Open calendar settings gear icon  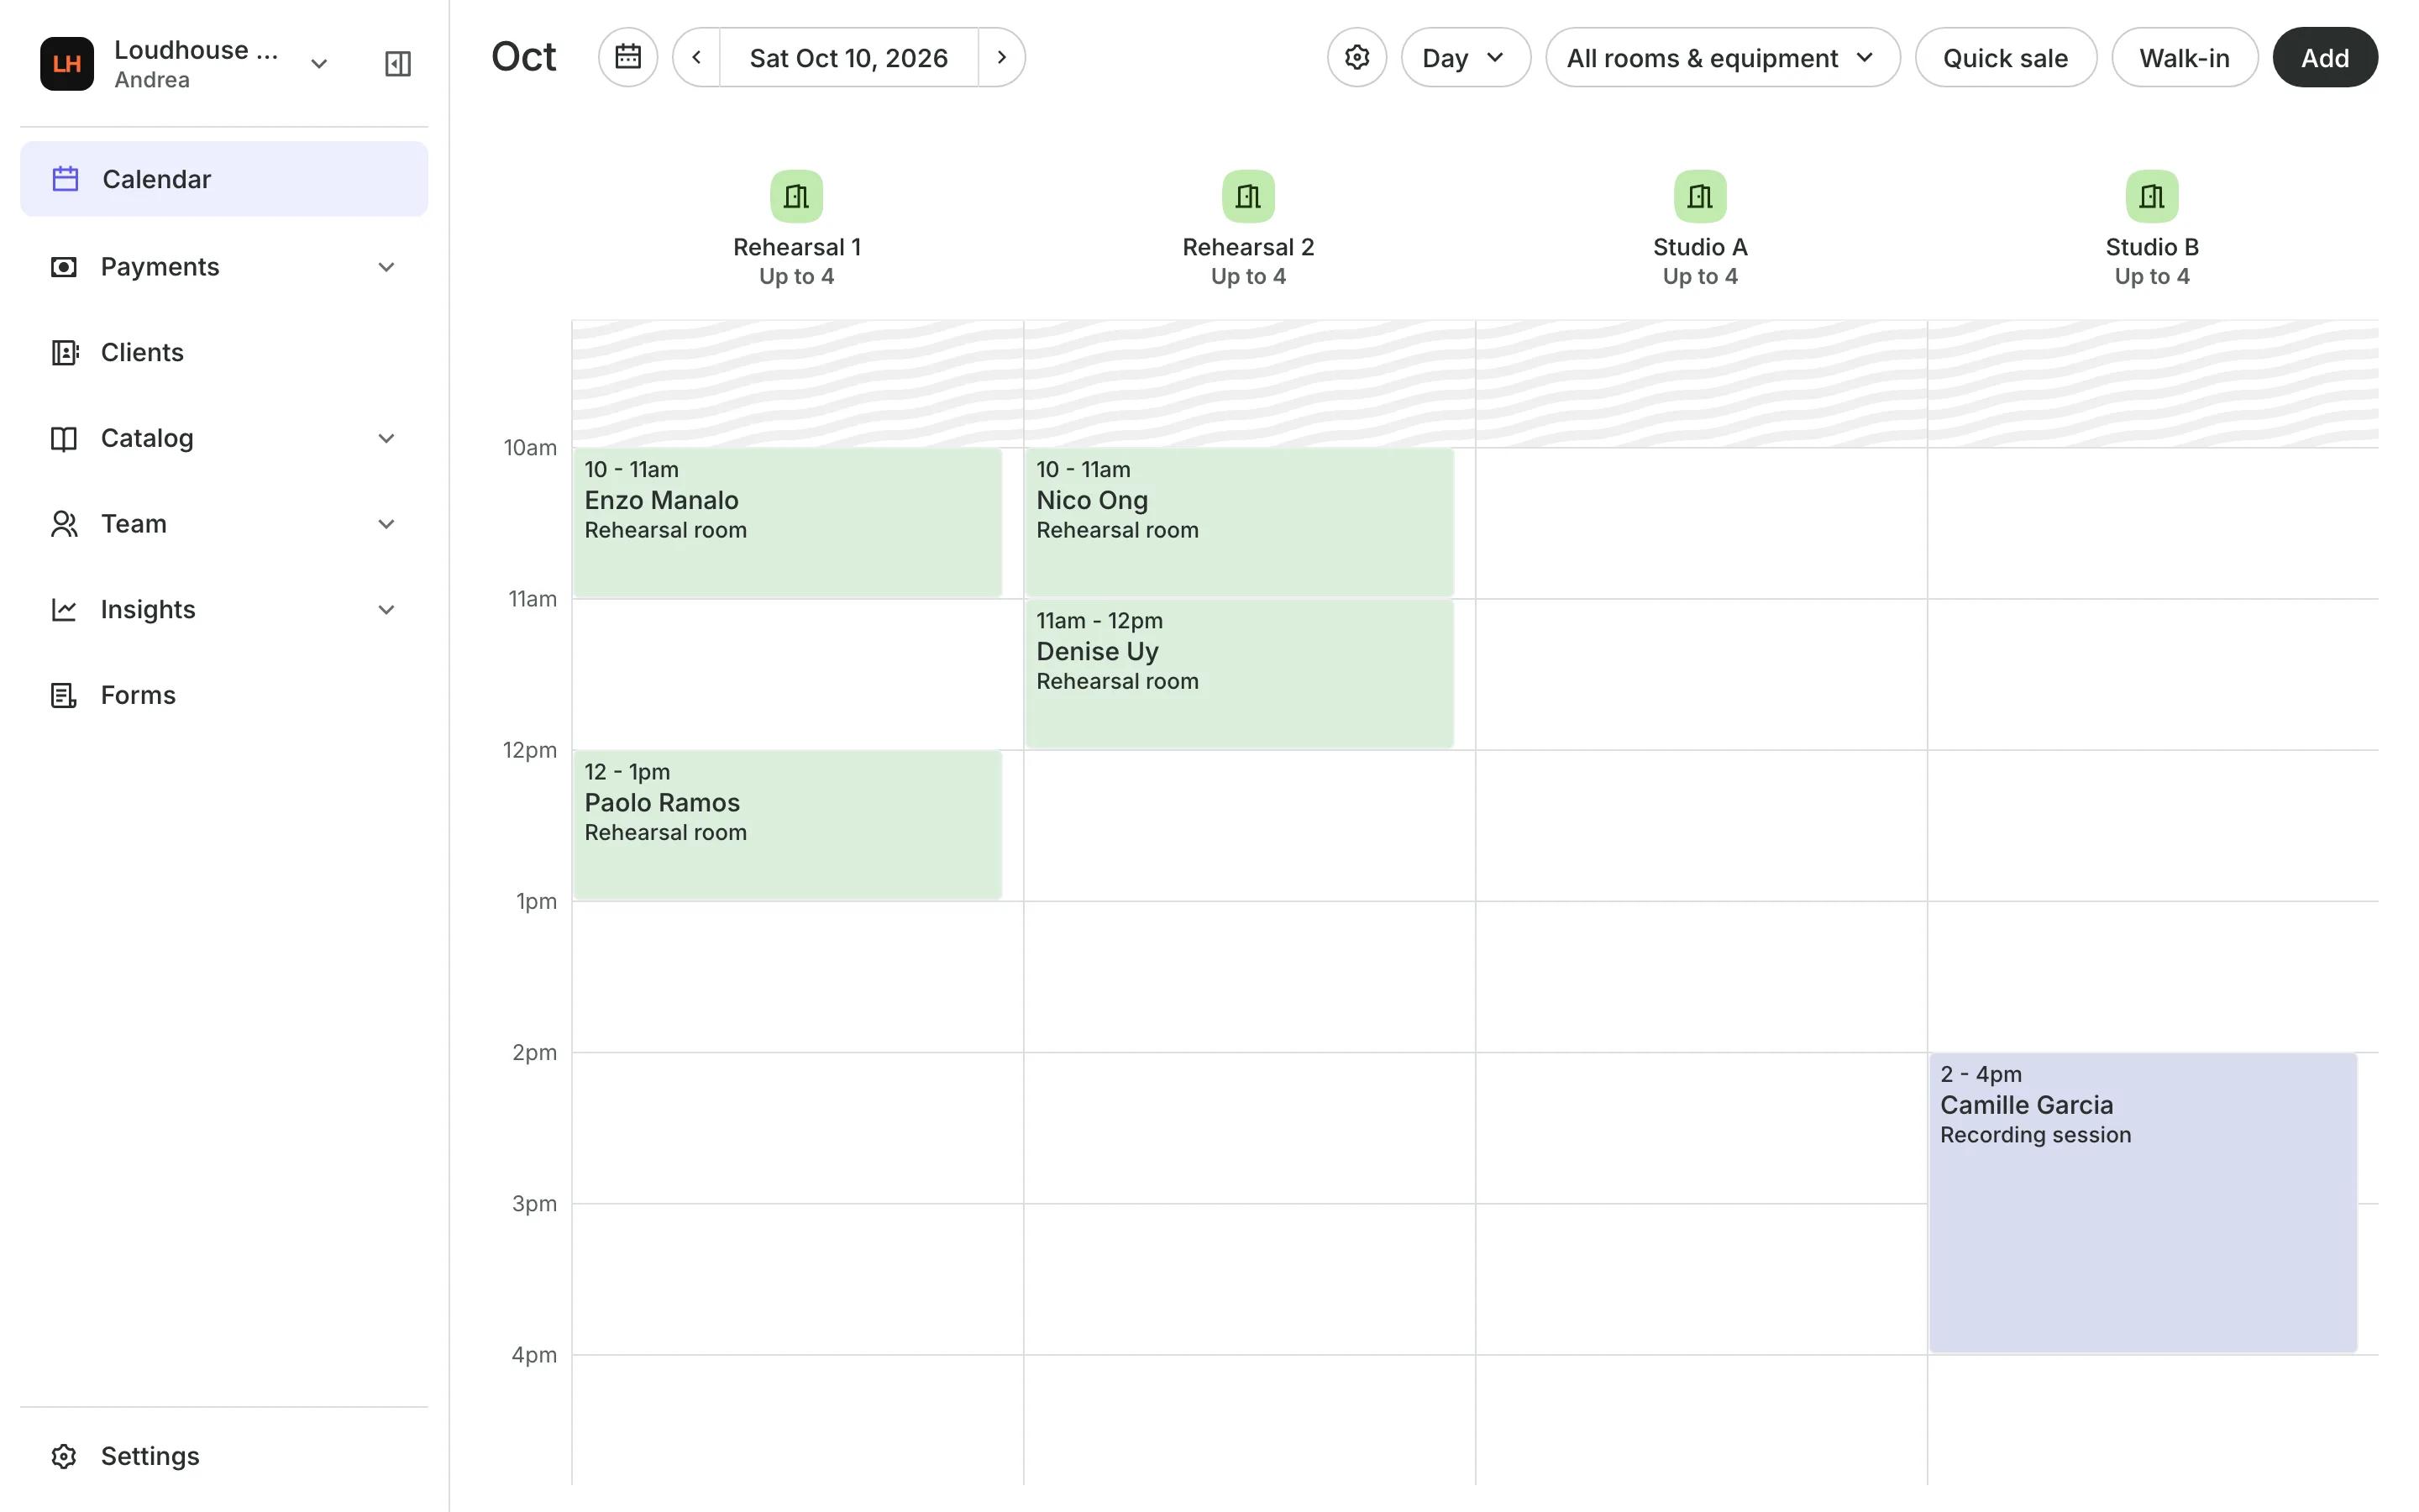(x=1356, y=57)
